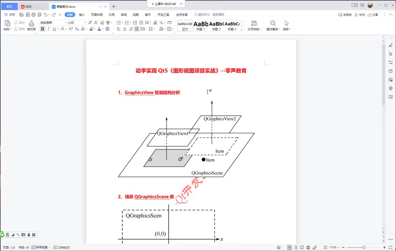Click the selection cursor icon in right sidebar
Viewport: 396px width, 251px height.
coord(391,54)
